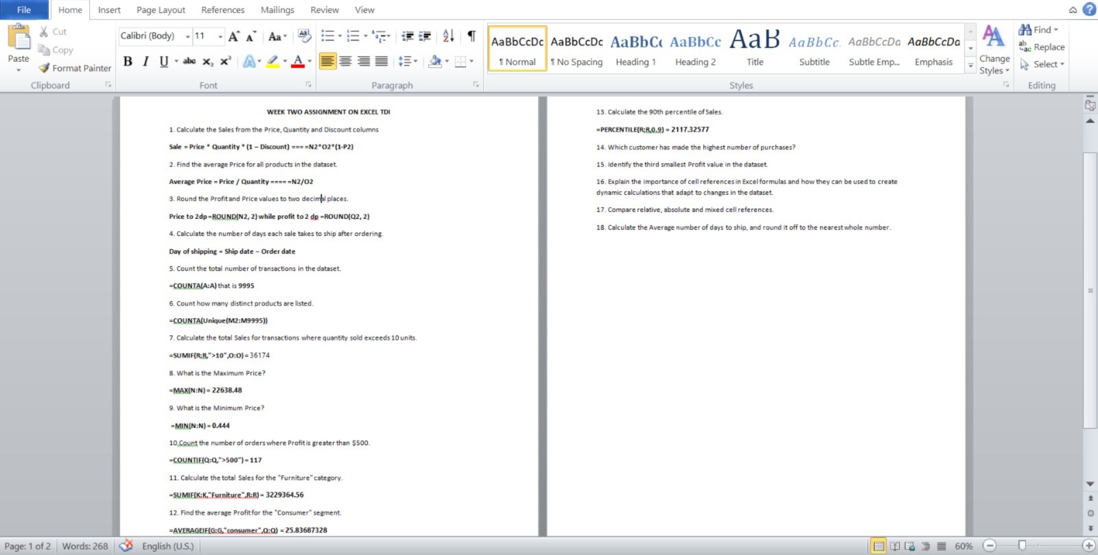Image resolution: width=1098 pixels, height=555 pixels.
Task: Switch to Web Layout view
Action: click(910, 546)
